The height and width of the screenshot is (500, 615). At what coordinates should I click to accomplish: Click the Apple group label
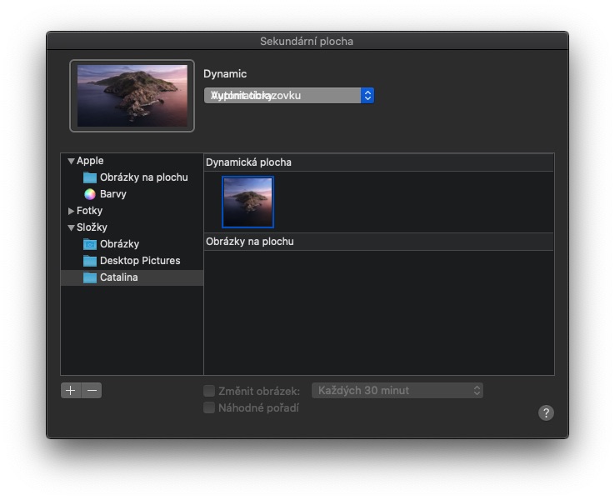click(x=90, y=161)
